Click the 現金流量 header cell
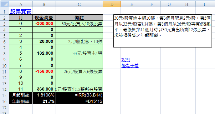The height and width of the screenshot is (114, 215). (44, 17)
